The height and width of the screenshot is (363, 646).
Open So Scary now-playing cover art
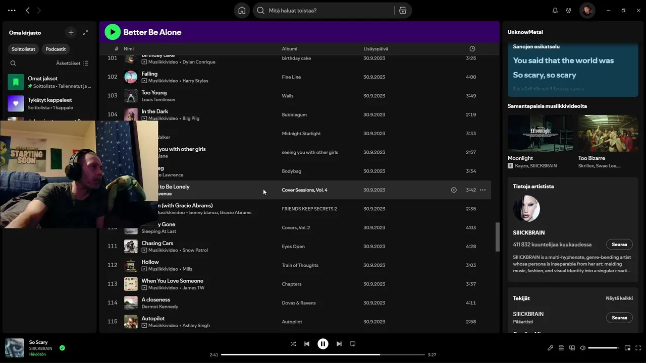pyautogui.click(x=14, y=348)
